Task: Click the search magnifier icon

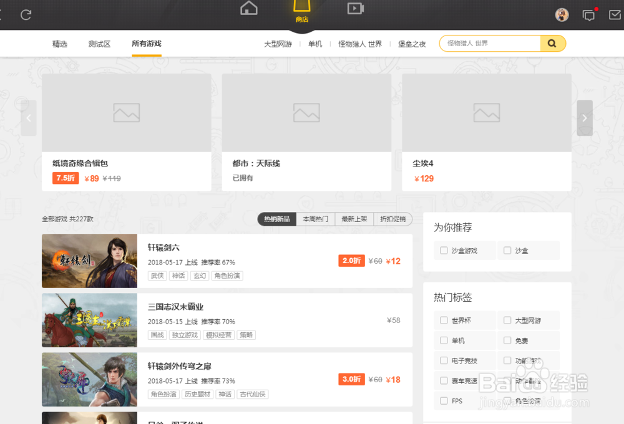Action: click(x=552, y=43)
